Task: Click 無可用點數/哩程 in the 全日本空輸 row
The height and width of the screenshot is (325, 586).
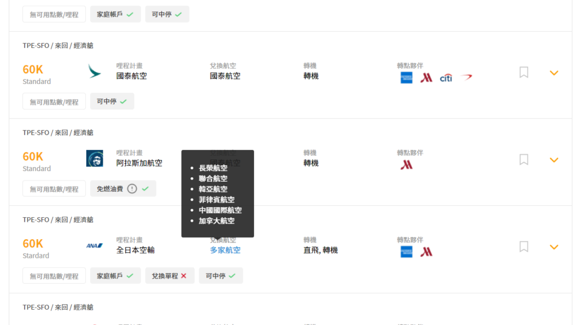Action: [x=54, y=276]
